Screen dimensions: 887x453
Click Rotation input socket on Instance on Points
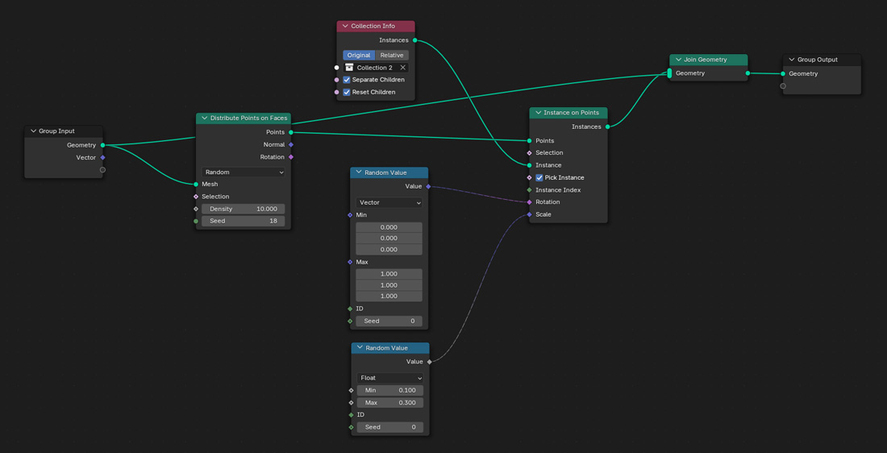pos(529,202)
